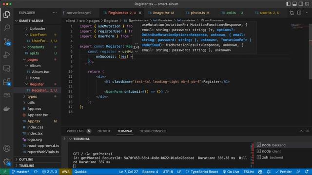This screenshot has width=312, height=175.
Task: Click Prettier status bar item
Action: 284,172
